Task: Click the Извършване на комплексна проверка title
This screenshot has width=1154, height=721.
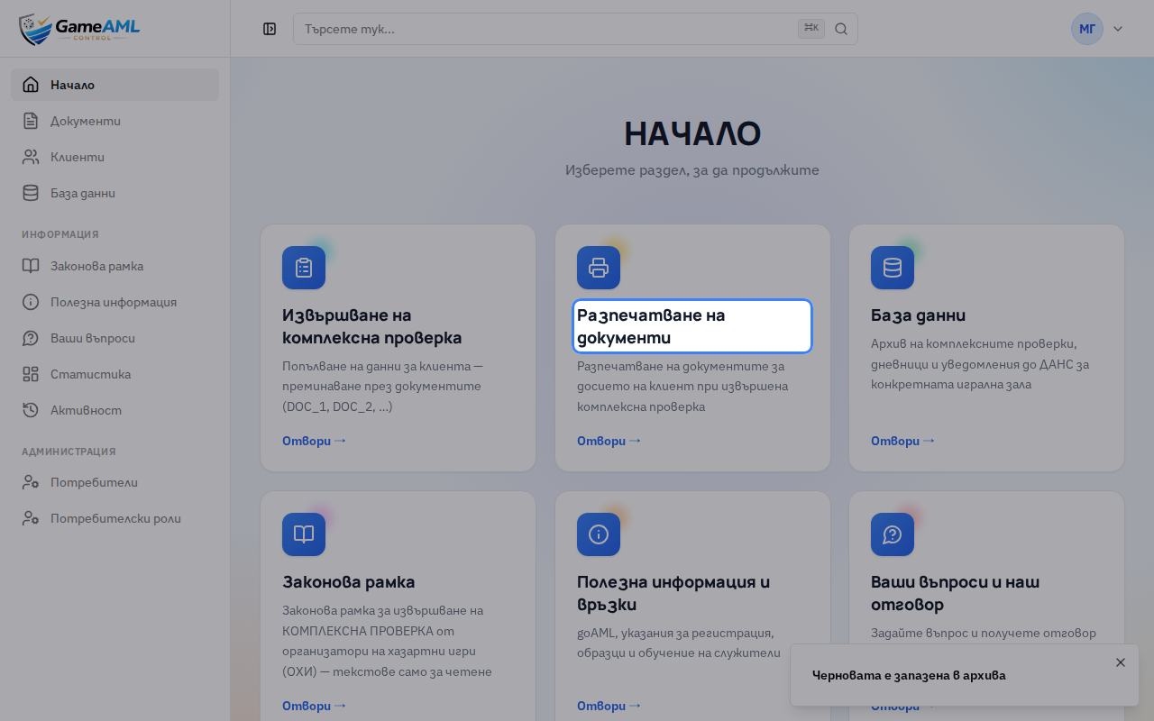Action: 372,326
